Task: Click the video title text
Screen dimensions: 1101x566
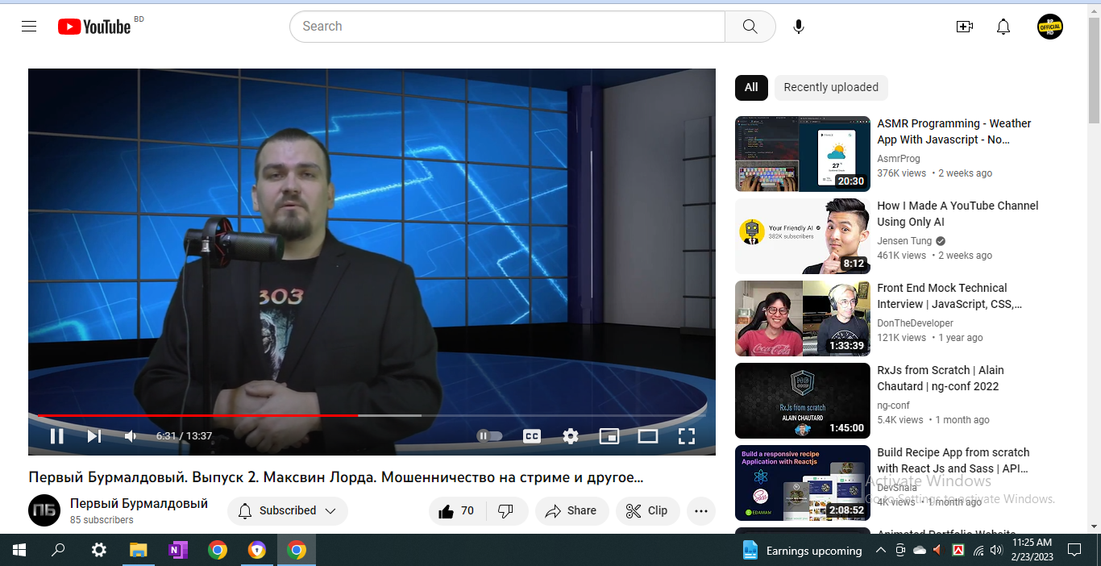Action: click(336, 477)
